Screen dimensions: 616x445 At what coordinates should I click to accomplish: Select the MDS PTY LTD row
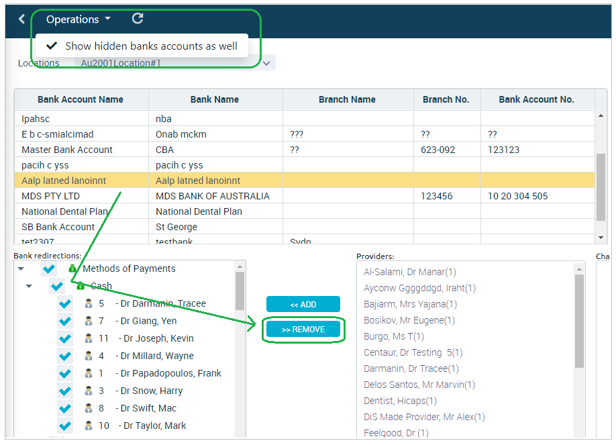point(305,196)
